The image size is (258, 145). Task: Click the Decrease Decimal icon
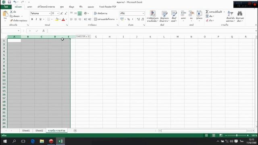coord(143,19)
